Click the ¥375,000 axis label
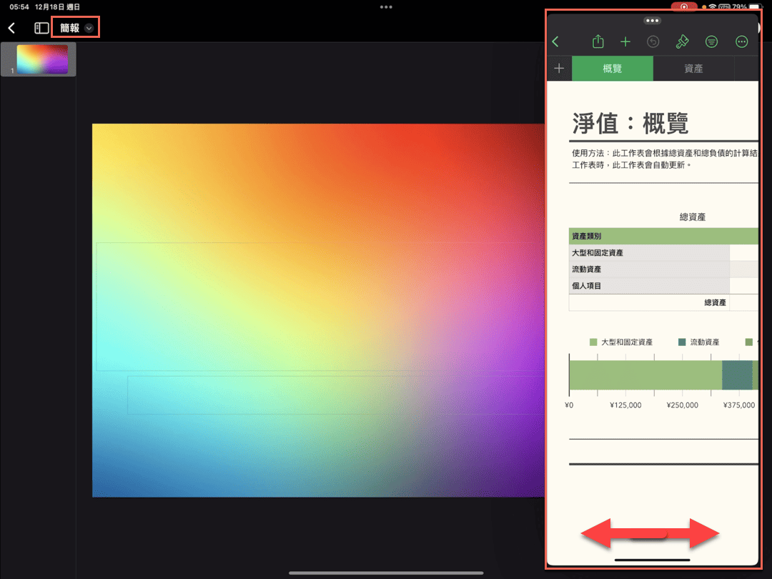The width and height of the screenshot is (772, 579). click(738, 405)
